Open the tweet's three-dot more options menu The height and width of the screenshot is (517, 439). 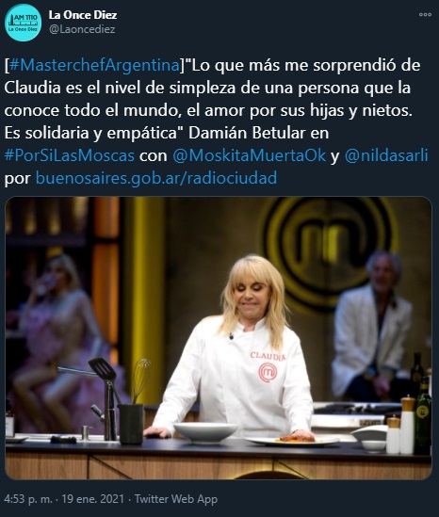click(425, 14)
